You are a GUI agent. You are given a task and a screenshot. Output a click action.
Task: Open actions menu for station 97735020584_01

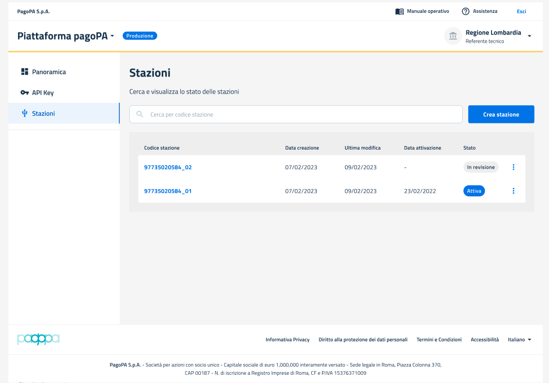514,191
